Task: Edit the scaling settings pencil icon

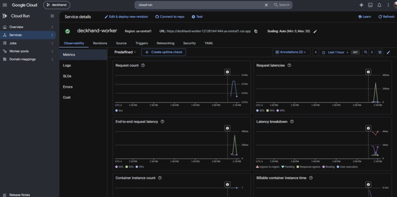Action: (x=315, y=31)
